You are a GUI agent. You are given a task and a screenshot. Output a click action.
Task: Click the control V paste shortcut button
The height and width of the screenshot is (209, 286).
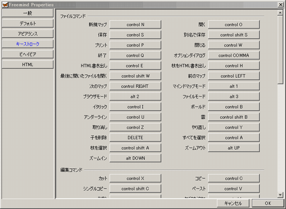234,189
